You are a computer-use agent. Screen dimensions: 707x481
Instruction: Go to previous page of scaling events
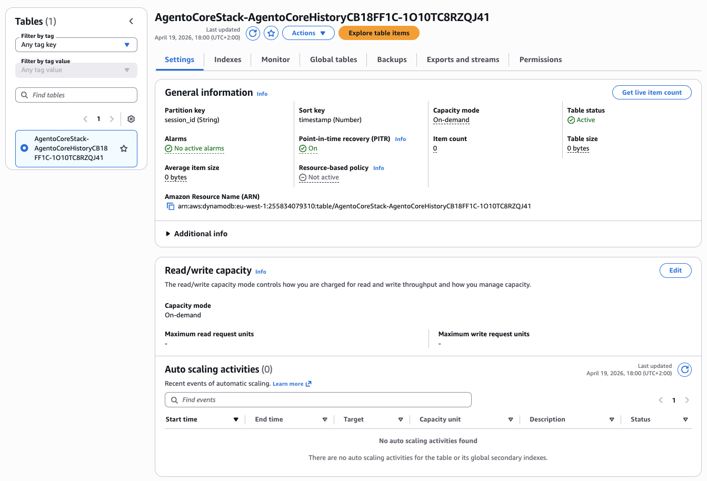point(661,400)
